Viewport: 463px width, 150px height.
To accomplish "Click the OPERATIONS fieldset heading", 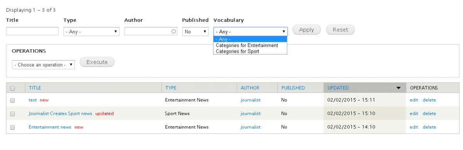I will (x=29, y=51).
